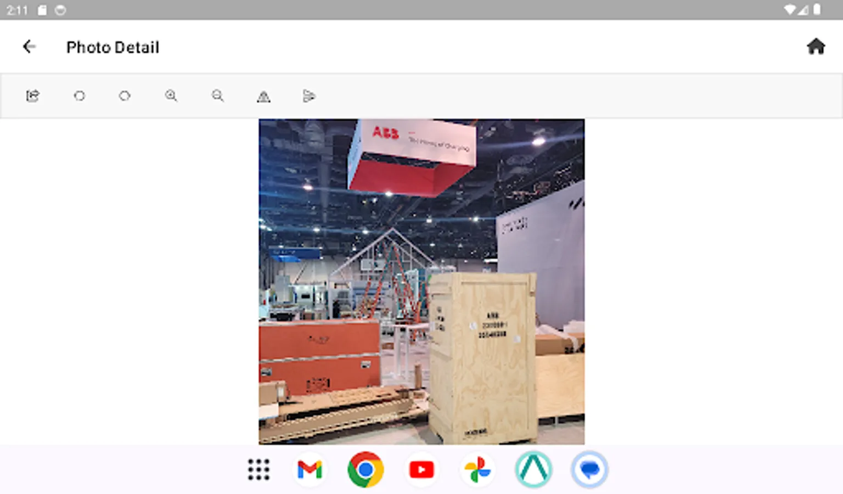The height and width of the screenshot is (494, 843).
Task: Share the photo using the share icon
Action: point(32,96)
